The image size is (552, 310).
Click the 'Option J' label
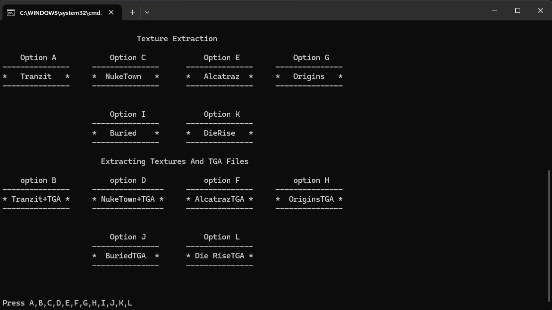coord(127,237)
